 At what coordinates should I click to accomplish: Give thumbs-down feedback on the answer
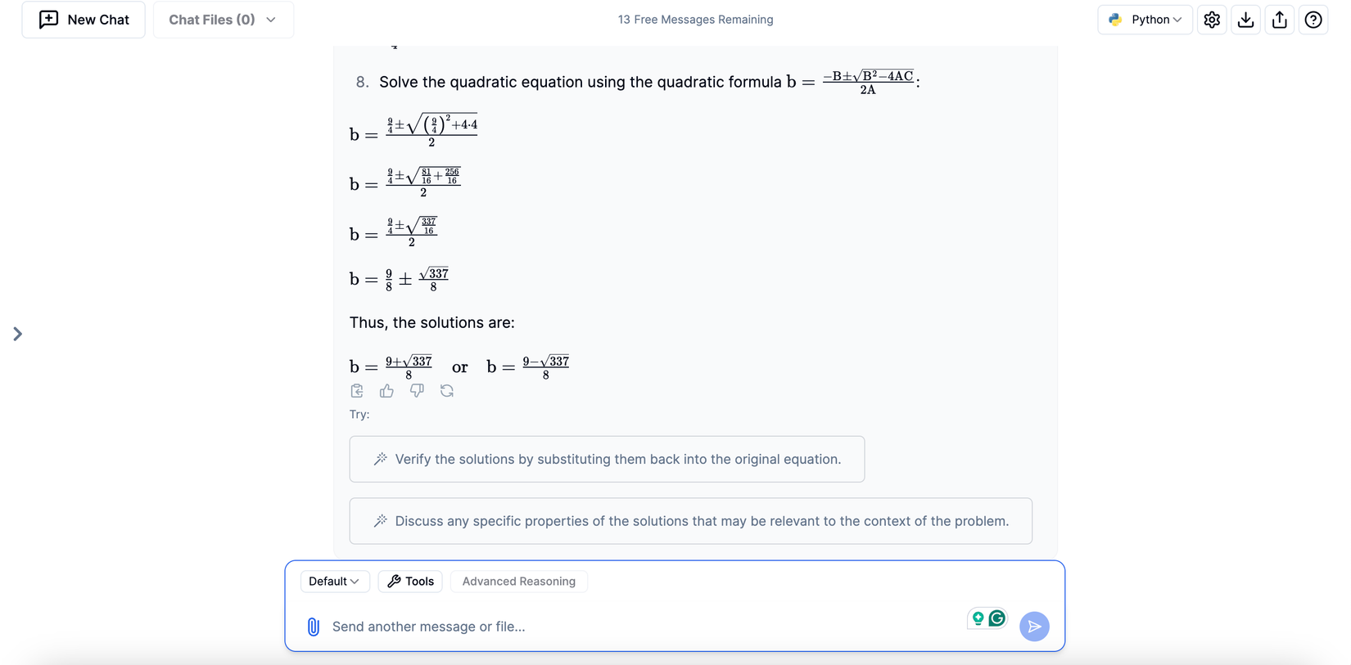416,391
